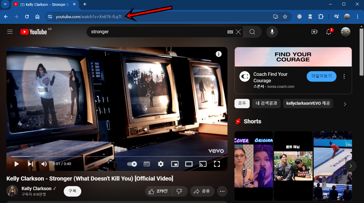Open Chrome extensions puzzle icon

(321, 17)
